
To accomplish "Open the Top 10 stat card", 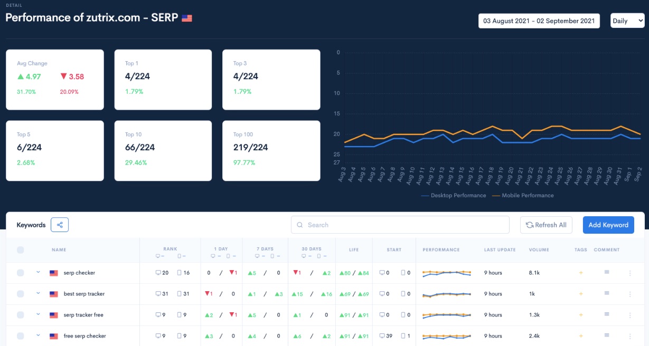I will point(163,151).
